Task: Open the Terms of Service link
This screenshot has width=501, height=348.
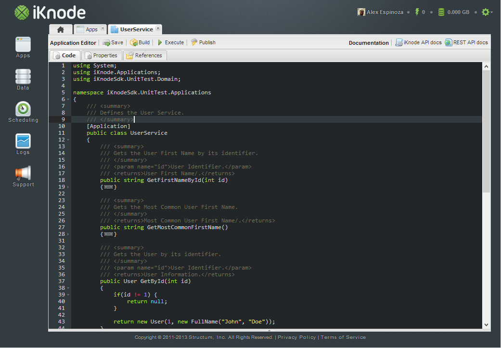Action: click(x=343, y=337)
